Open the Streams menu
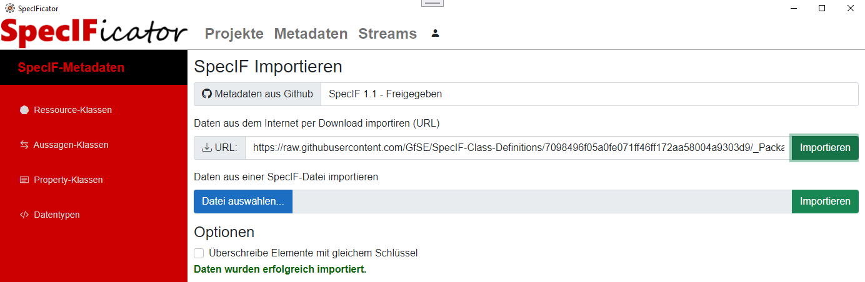Image resolution: width=865 pixels, height=282 pixels. (x=387, y=34)
